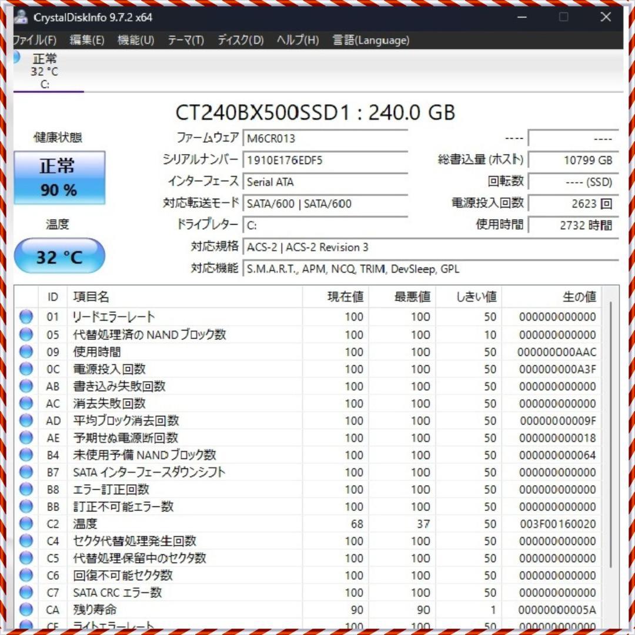Viewport: 635px width, 635px height.
Task: Click status orb for SATA CRC エラー数 row
Action: click(26, 593)
